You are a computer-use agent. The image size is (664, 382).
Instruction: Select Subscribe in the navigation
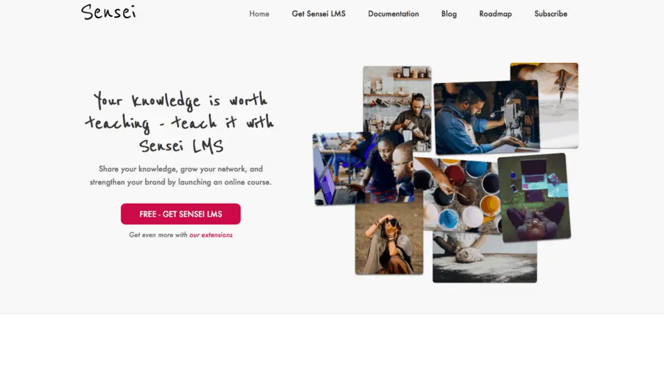(551, 14)
